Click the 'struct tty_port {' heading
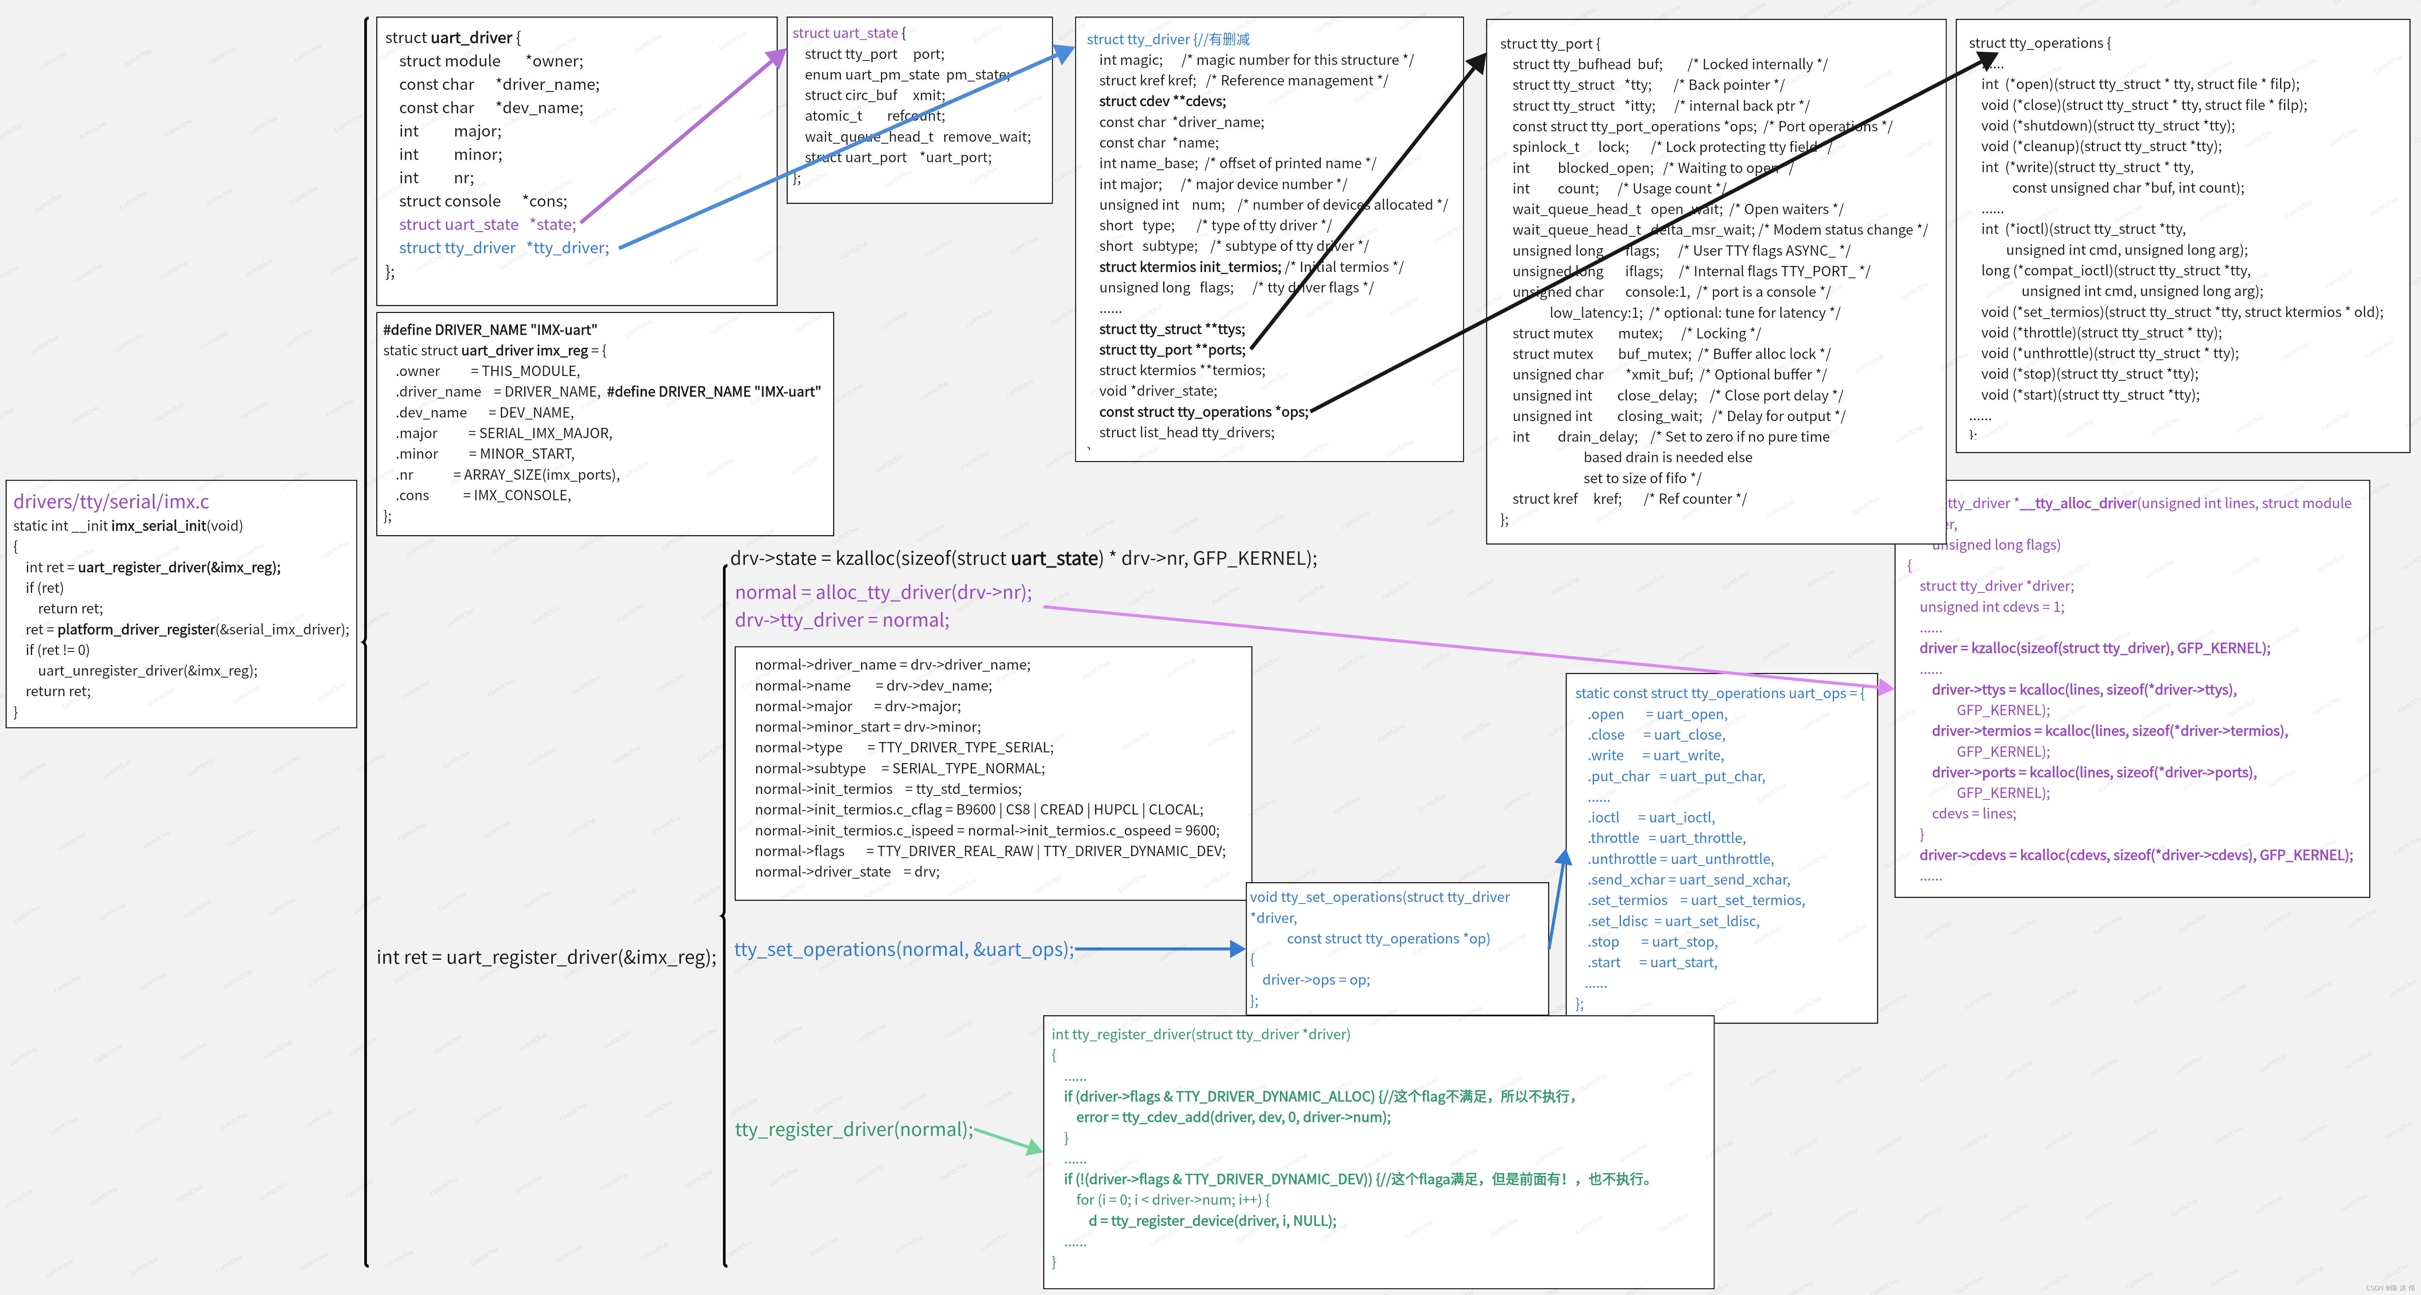This screenshot has width=2421, height=1295. pos(1549,43)
